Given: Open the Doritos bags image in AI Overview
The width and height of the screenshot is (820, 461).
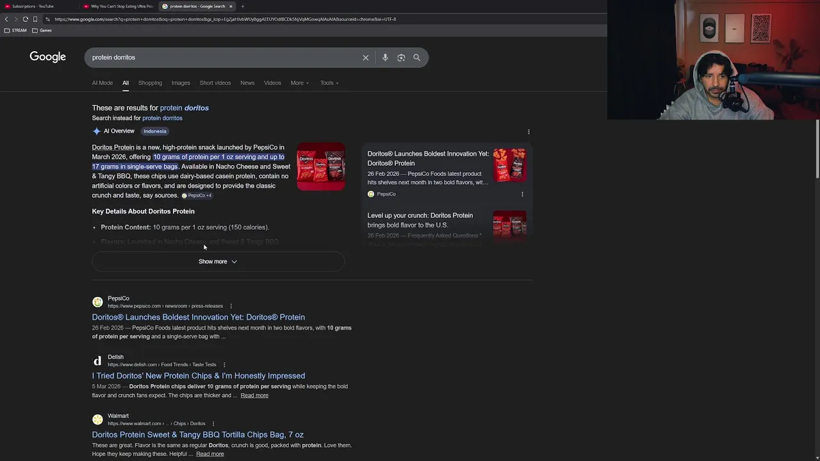Looking at the screenshot, I should point(321,166).
